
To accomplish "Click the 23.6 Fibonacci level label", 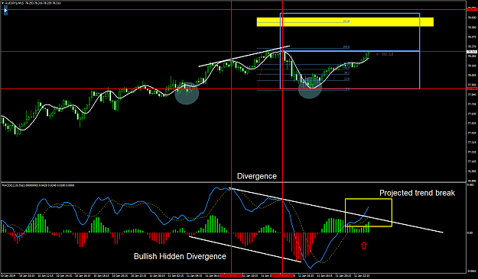I will [x=347, y=79].
